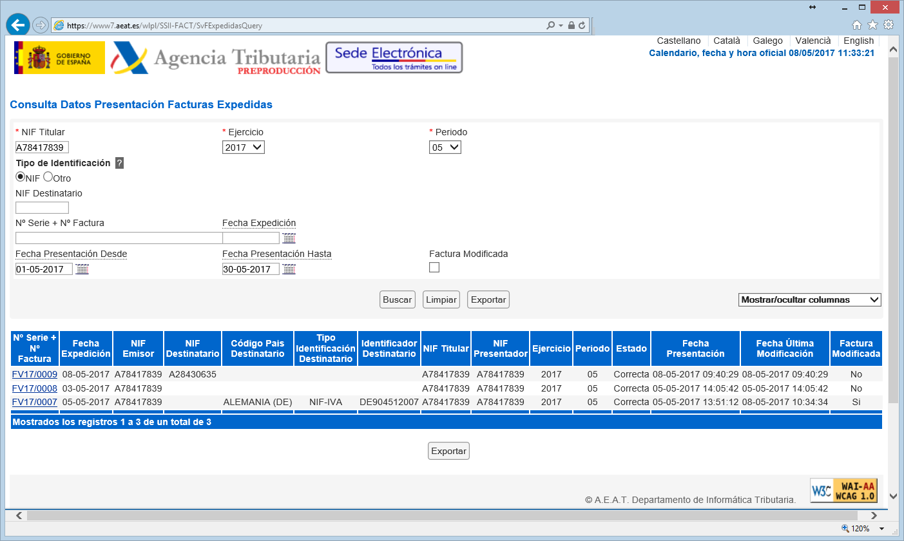
Task: Open the Ejercicio 2017 dropdown
Action: [244, 147]
